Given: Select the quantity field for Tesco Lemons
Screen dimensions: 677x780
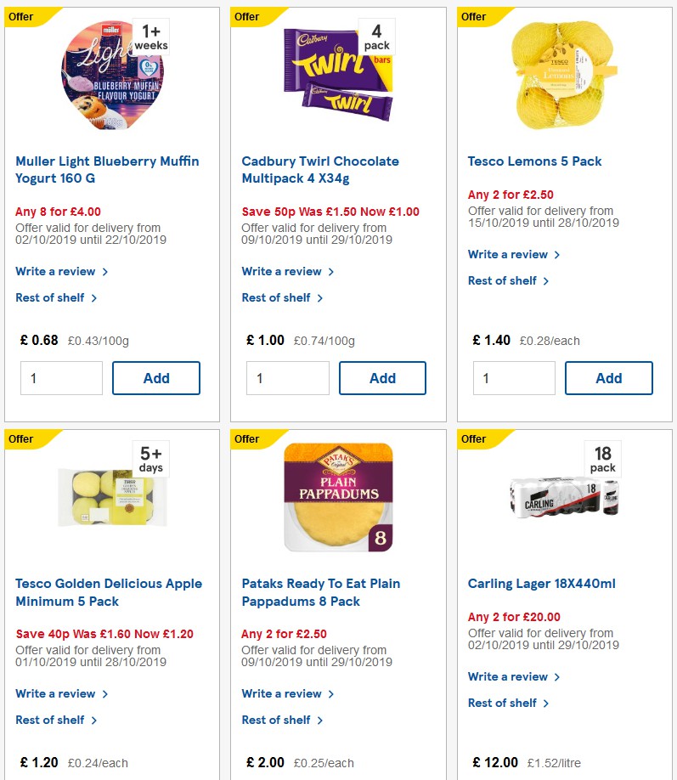Looking at the screenshot, I should pos(513,377).
